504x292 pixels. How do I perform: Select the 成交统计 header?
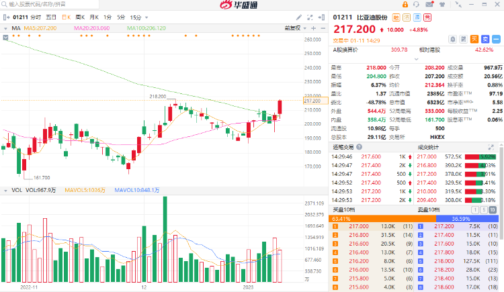point(428,147)
